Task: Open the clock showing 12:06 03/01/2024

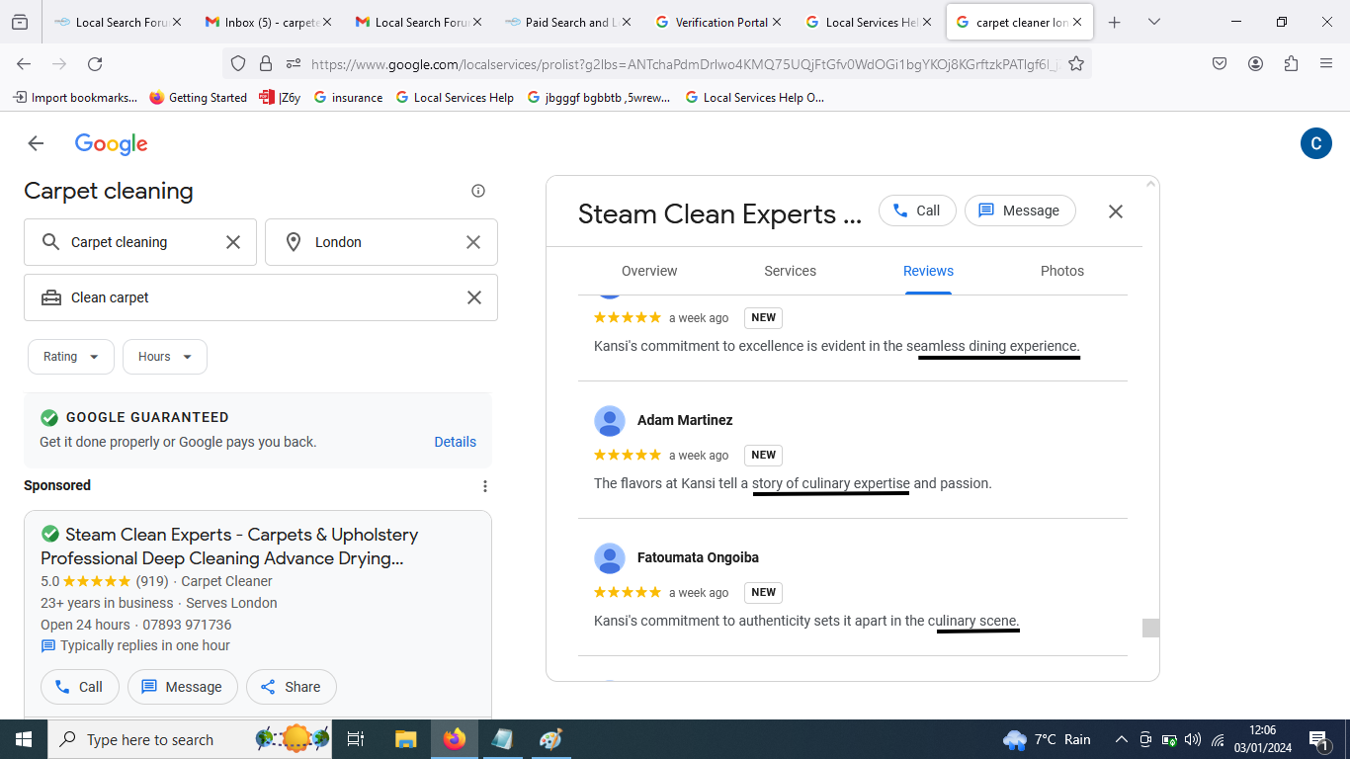Action: tap(1262, 739)
